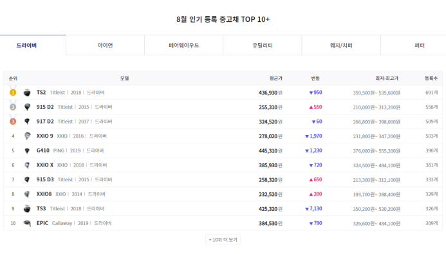Open the EPIC model name

(x=42, y=223)
